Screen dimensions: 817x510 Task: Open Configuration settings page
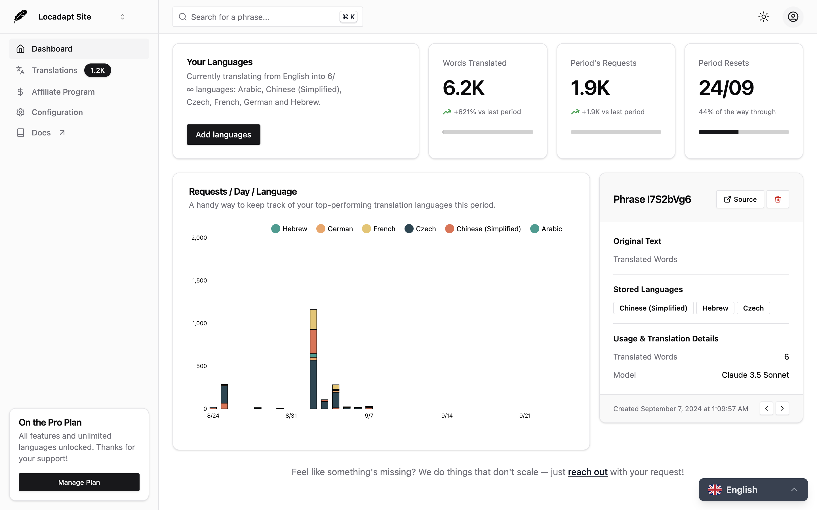tap(57, 112)
